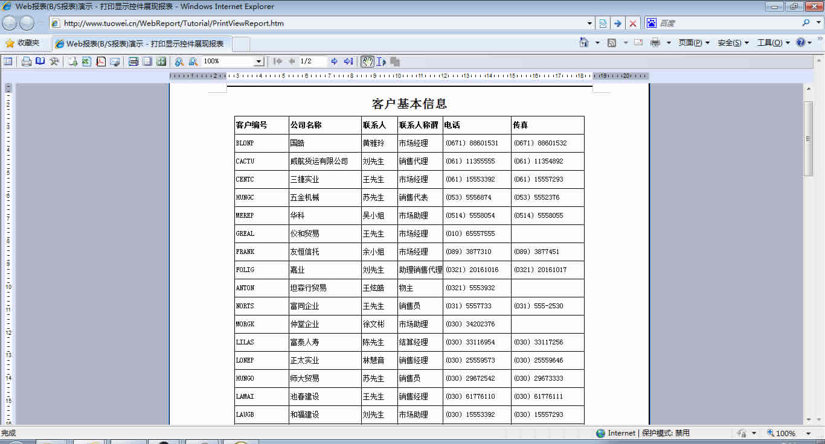Expand the address bar history dropdown

(x=590, y=24)
